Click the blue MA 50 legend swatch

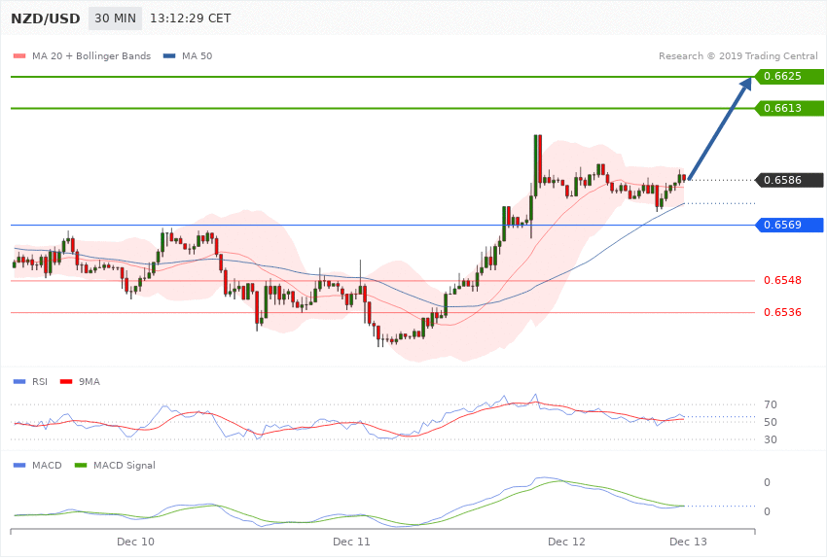click(169, 55)
